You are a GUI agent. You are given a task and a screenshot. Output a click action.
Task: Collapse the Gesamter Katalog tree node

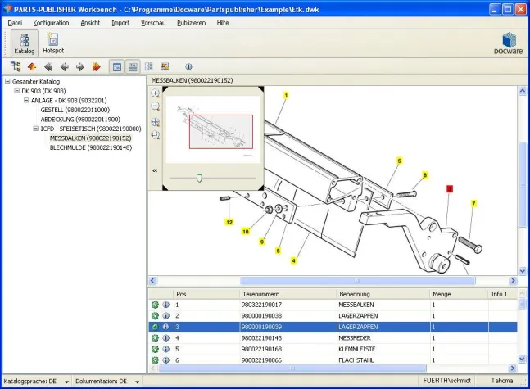click(7, 81)
